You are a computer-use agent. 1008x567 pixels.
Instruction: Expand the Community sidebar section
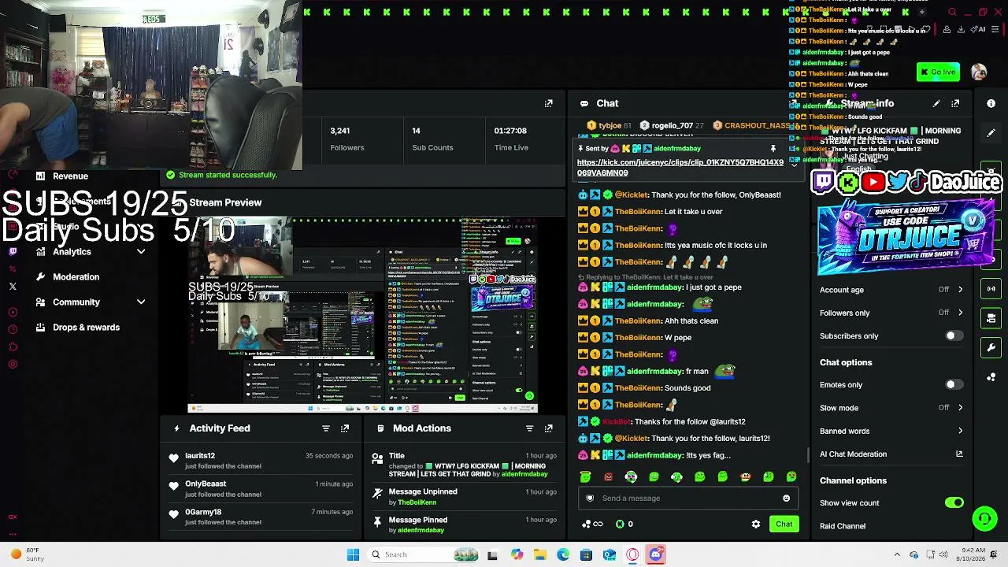tap(141, 302)
